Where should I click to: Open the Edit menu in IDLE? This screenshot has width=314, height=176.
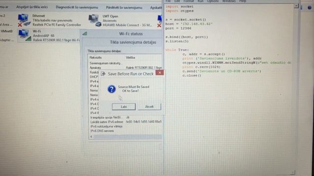click(x=177, y=1)
